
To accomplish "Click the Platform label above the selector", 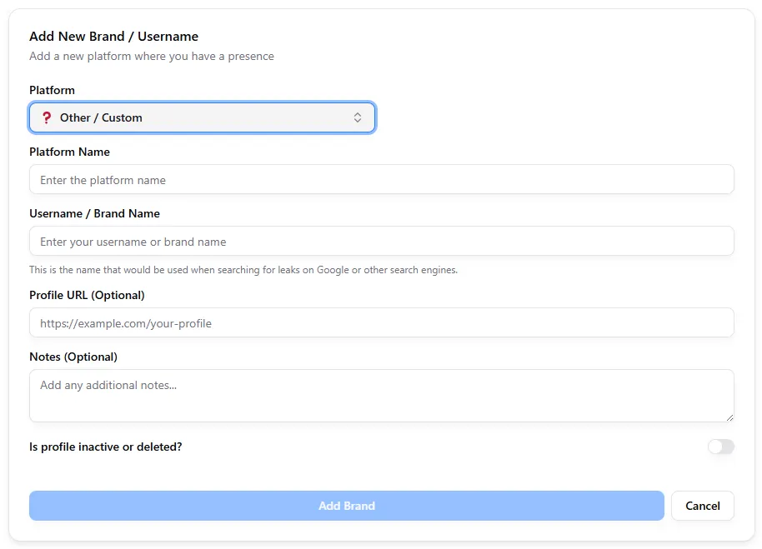I will point(51,90).
